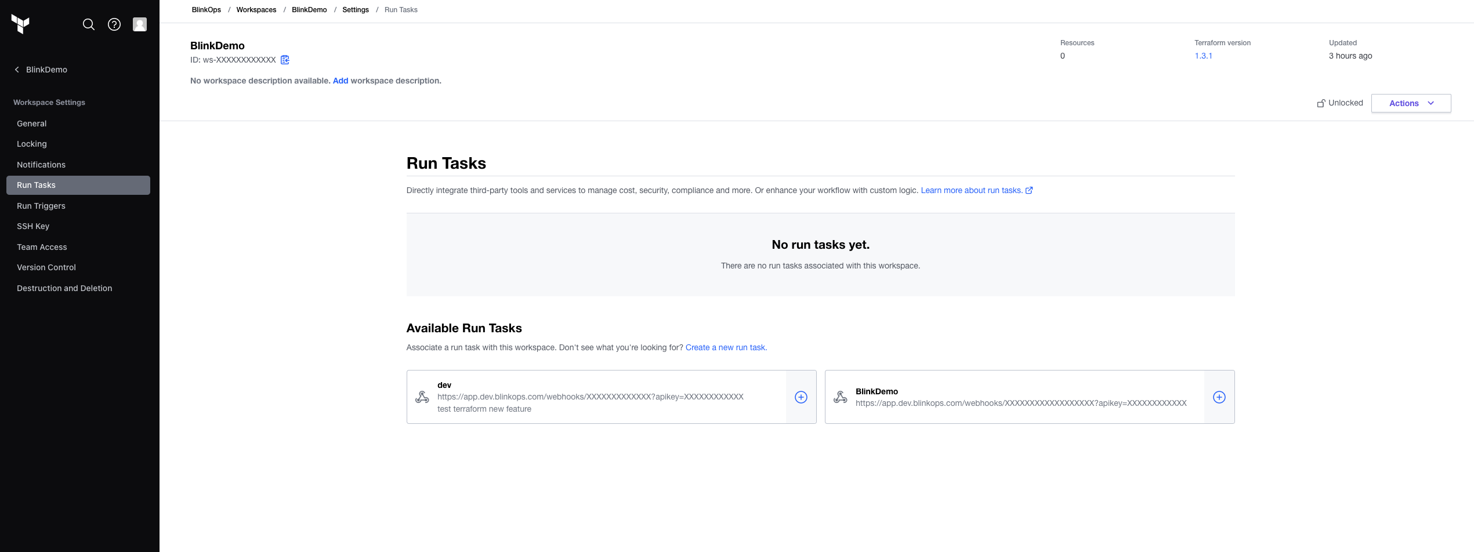Collapse back using the BlinkDemo chevron

pyautogui.click(x=16, y=69)
